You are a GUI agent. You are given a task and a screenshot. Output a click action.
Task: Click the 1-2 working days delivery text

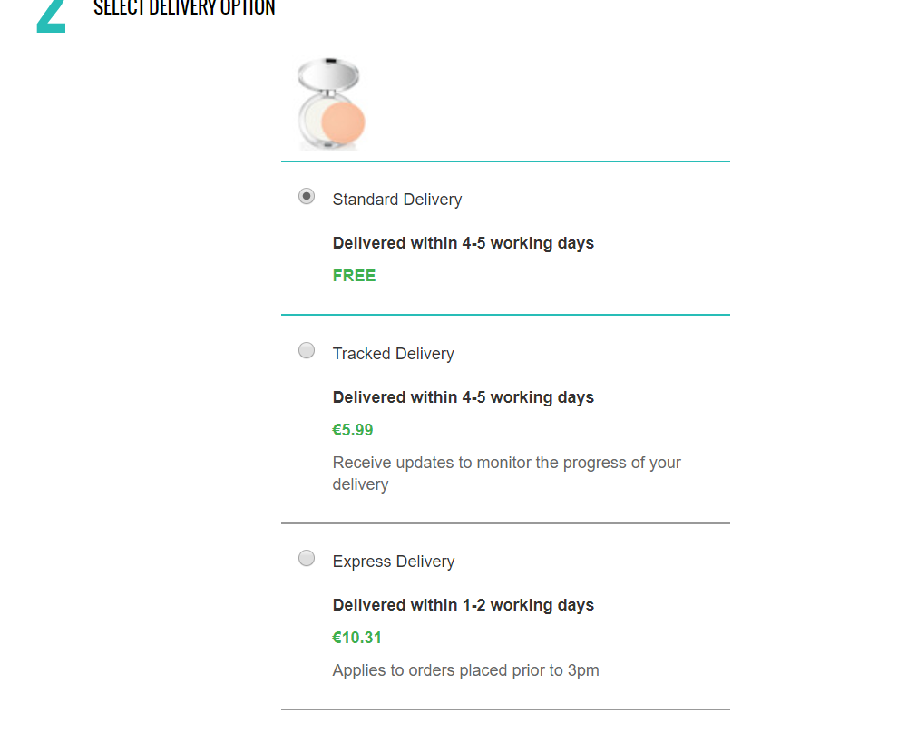(464, 605)
